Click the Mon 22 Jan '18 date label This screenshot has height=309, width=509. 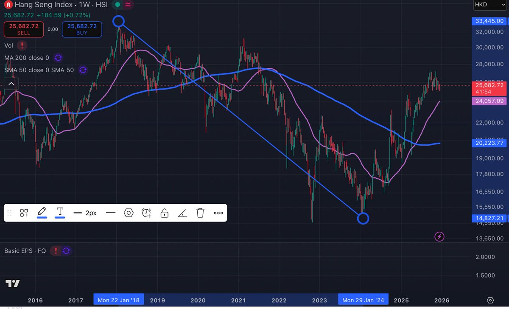coord(119,300)
